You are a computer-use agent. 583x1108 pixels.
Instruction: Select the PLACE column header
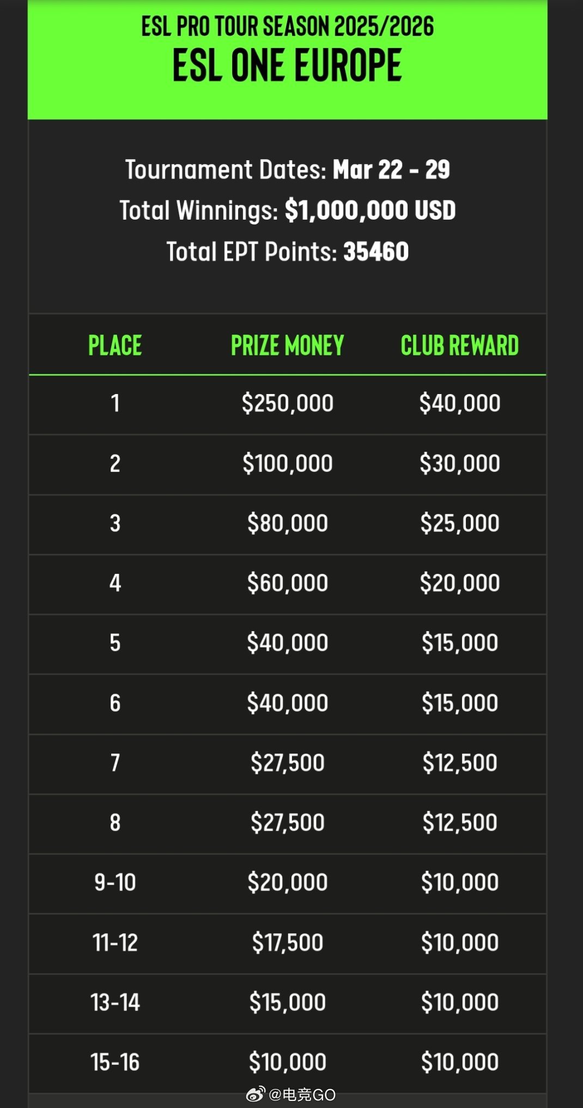[115, 346]
